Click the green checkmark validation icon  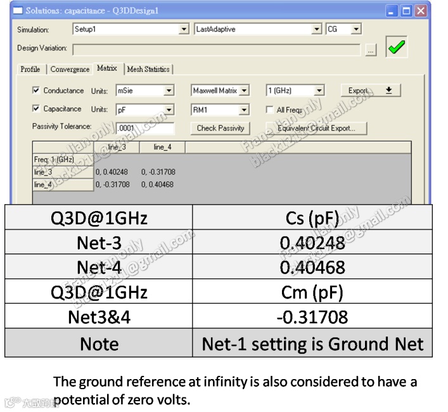pos(397,48)
